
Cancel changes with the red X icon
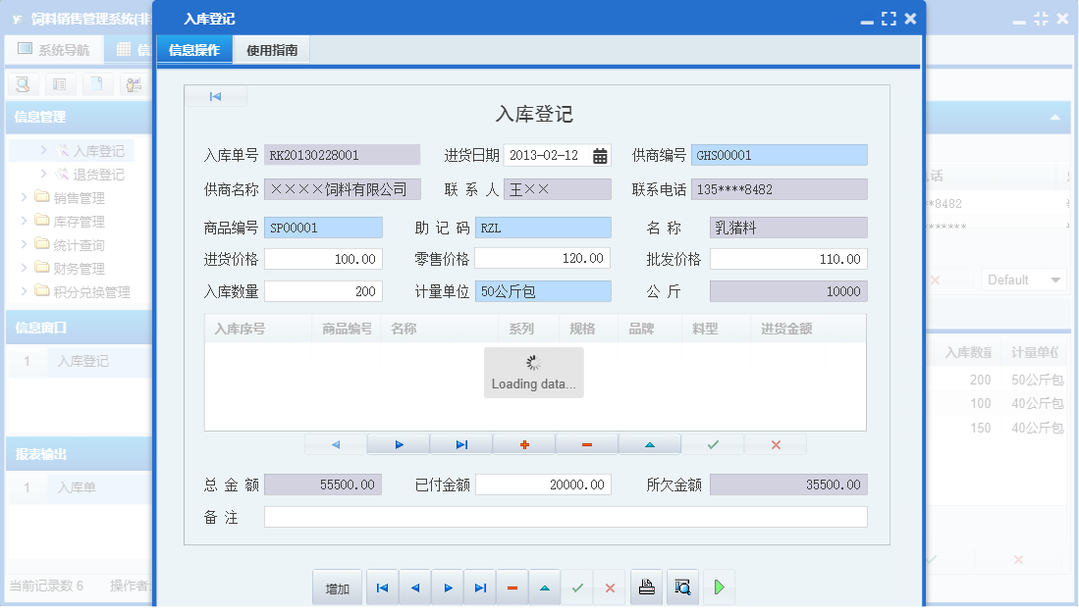[x=610, y=587]
